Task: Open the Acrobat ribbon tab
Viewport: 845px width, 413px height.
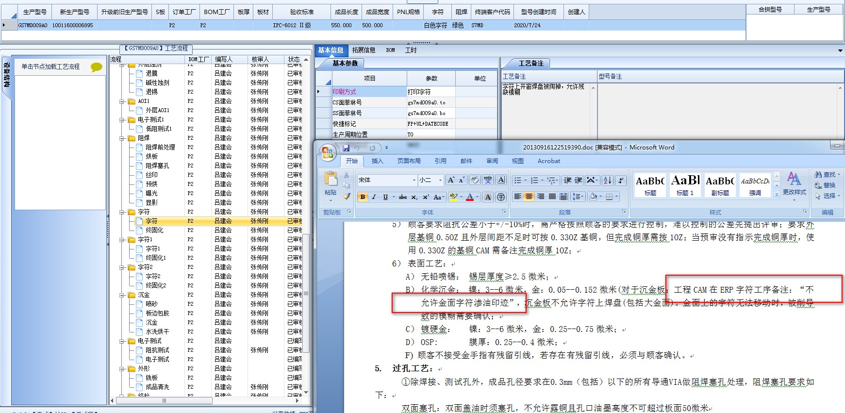Action: pyautogui.click(x=549, y=161)
